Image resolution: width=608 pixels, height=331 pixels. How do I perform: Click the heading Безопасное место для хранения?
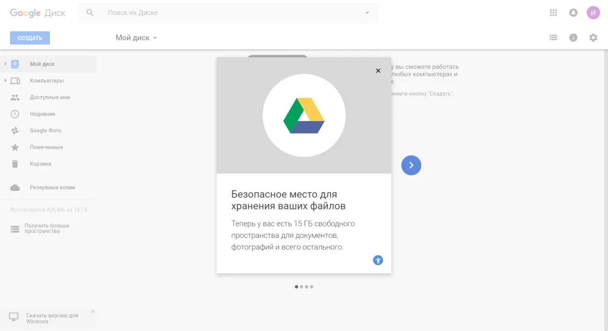[288, 200]
